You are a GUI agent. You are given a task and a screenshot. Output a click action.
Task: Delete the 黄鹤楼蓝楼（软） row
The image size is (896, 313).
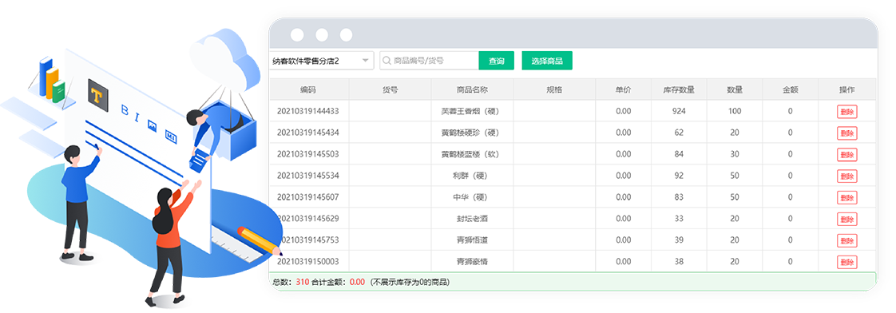pos(846,154)
